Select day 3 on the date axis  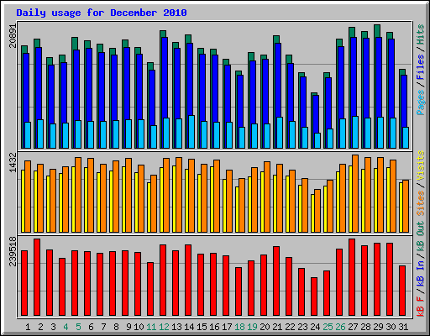tap(53, 327)
